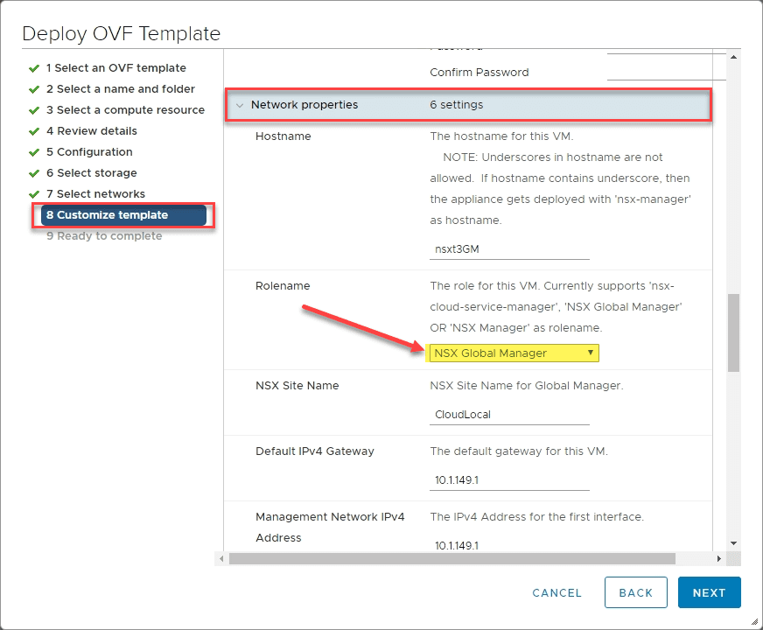The image size is (763, 630).
Task: Click the green checkmark beside Select a name and folder
Action: tap(34, 89)
